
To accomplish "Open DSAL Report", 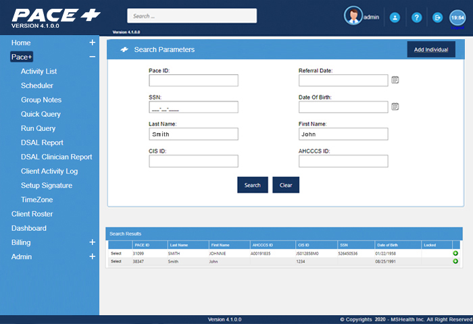I will [x=42, y=142].
